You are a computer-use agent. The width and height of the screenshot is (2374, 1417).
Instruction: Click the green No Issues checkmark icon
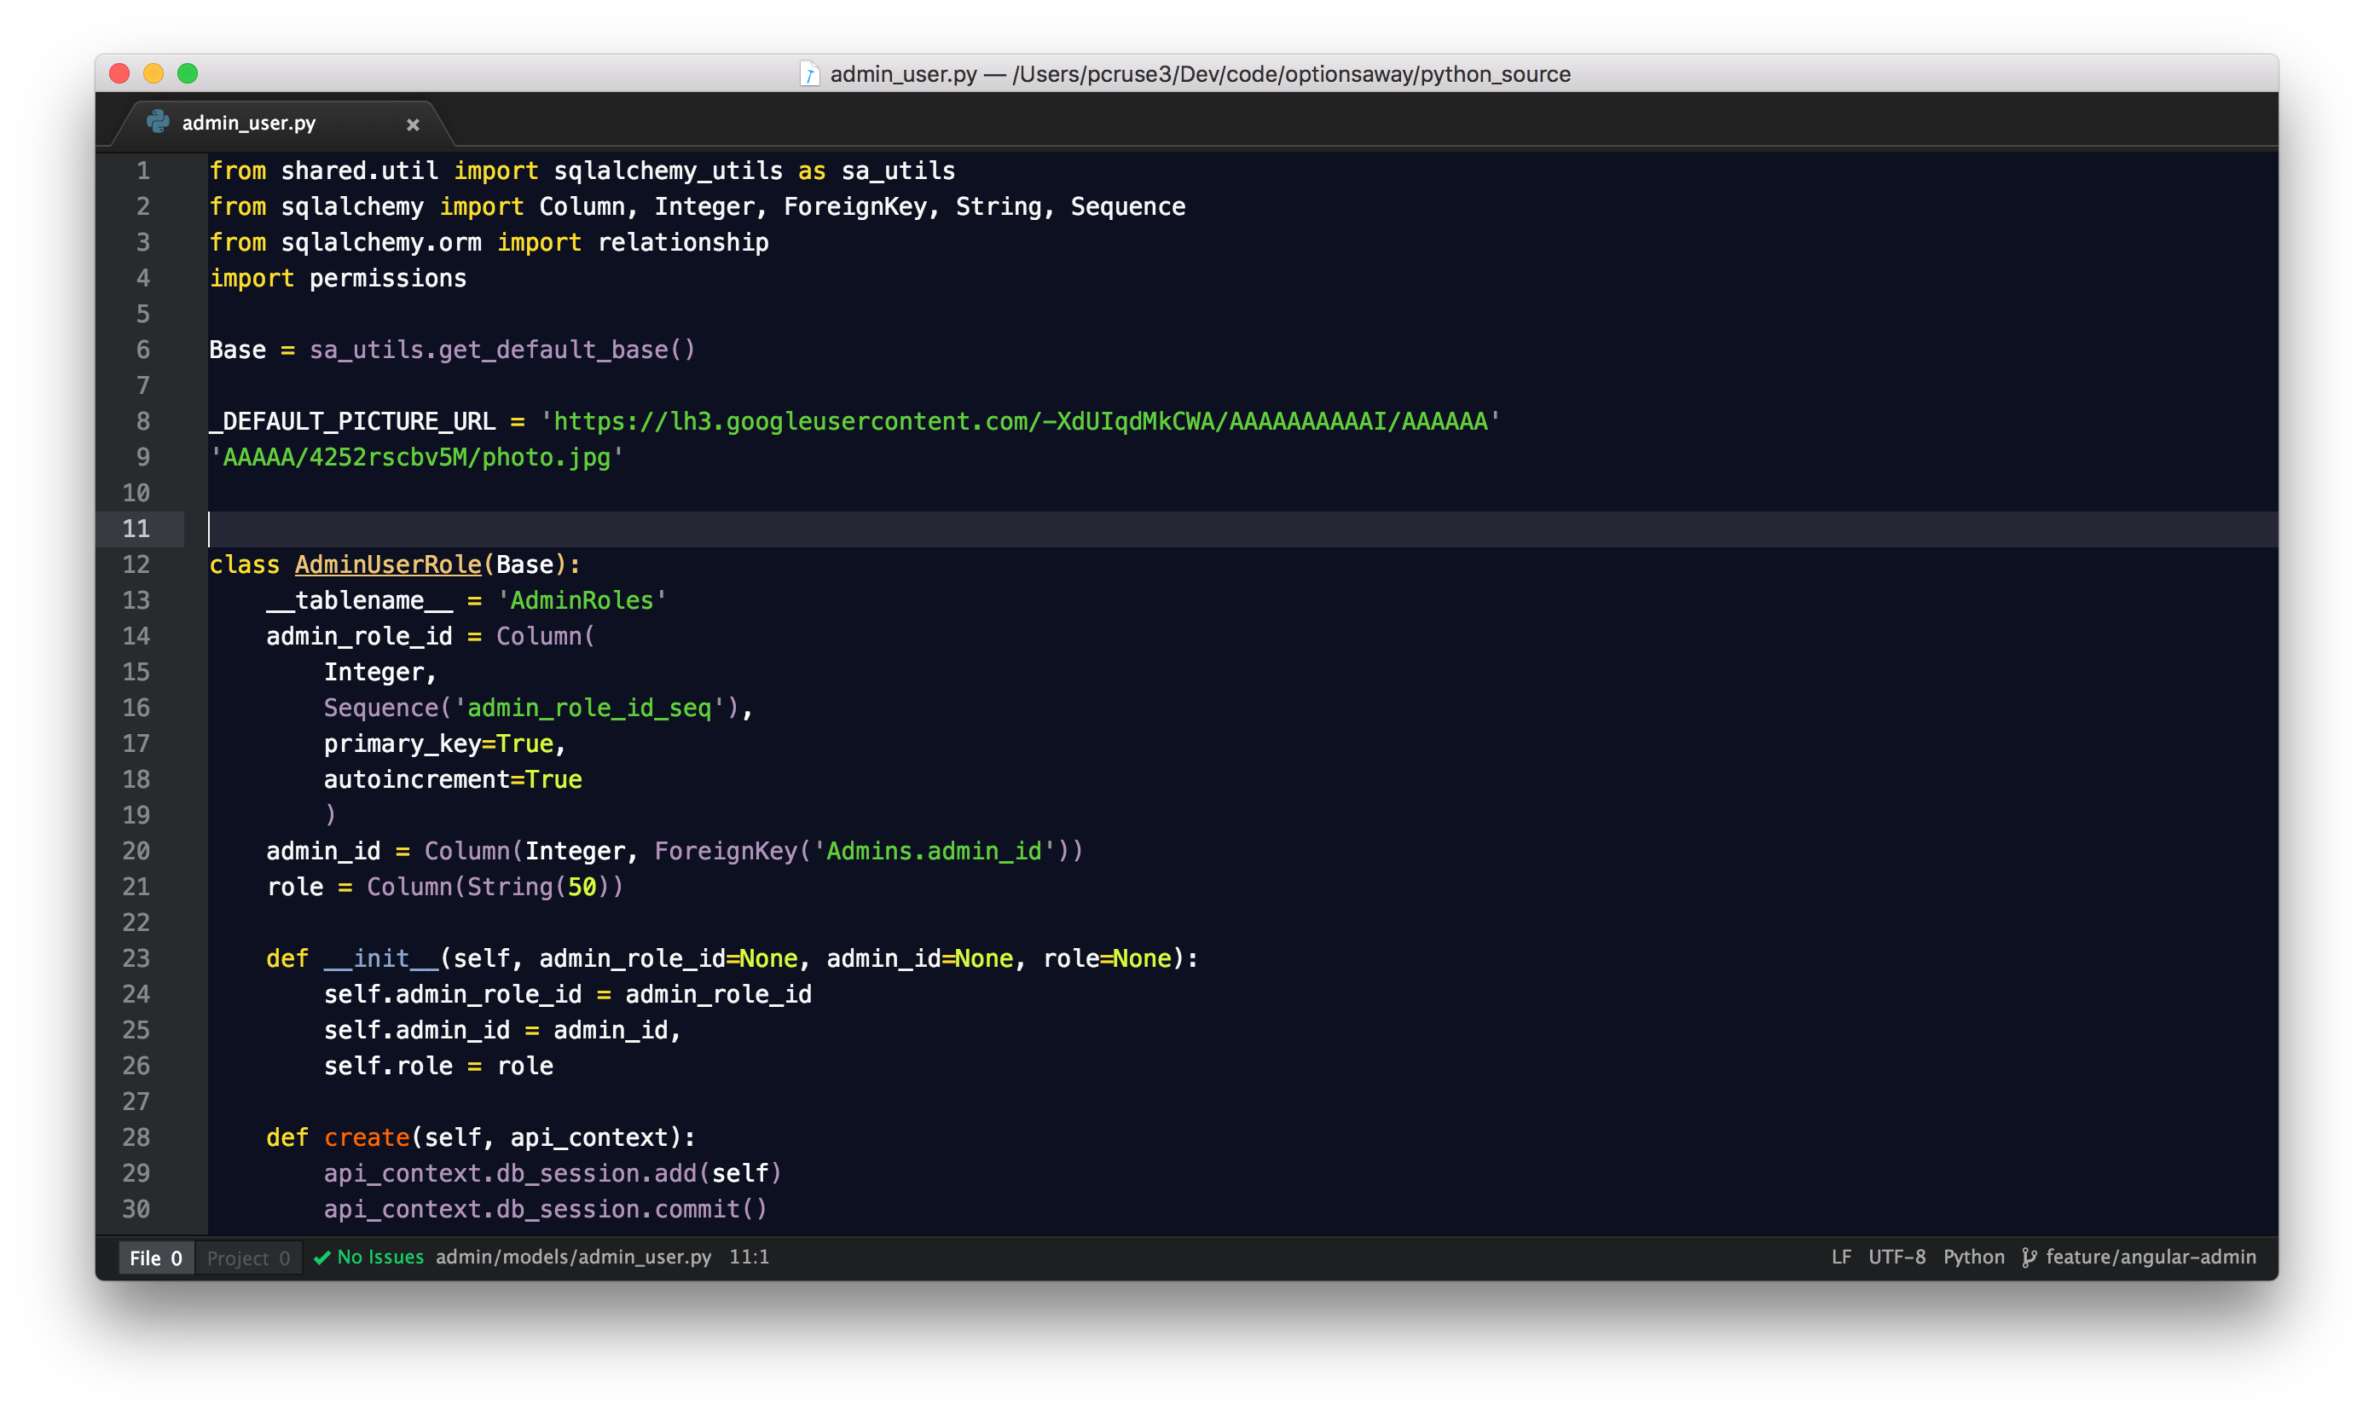[323, 1258]
